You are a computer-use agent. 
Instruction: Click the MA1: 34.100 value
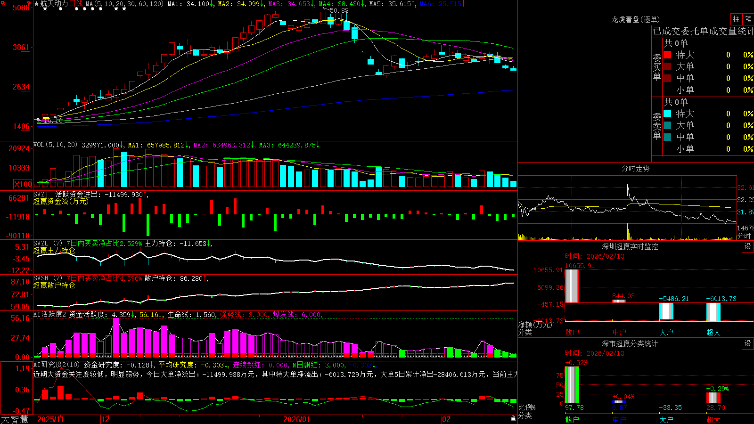190,4
